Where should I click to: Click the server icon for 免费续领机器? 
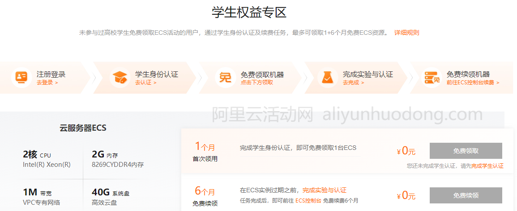click(x=432, y=78)
